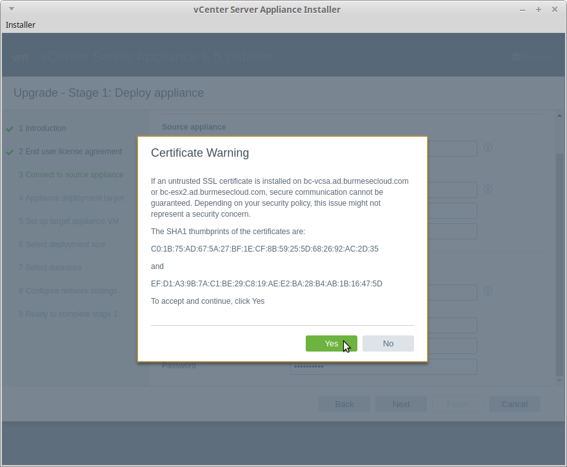Screen dimensions: 567x467
Task: Select step 3 Connect to source appliance
Action: click(x=71, y=175)
